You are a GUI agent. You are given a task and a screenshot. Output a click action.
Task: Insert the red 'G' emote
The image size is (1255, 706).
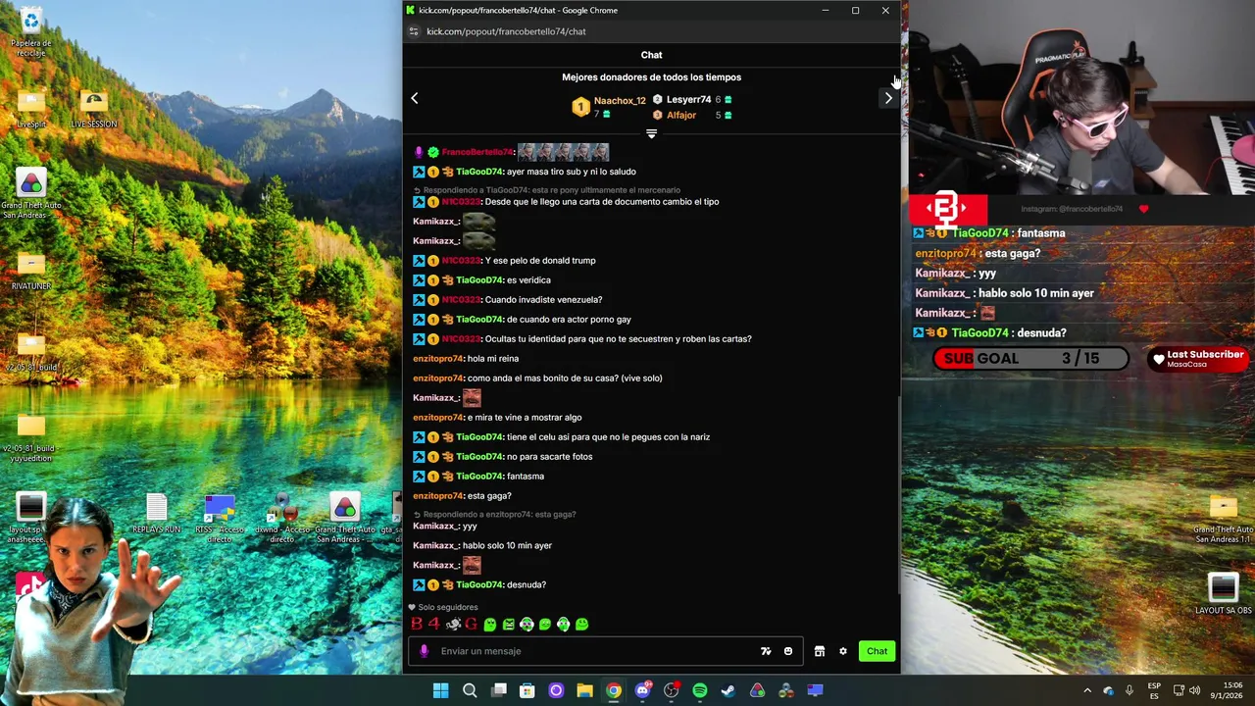tap(472, 624)
